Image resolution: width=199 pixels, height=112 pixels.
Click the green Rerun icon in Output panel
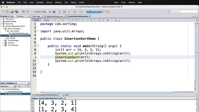(x=33, y=101)
